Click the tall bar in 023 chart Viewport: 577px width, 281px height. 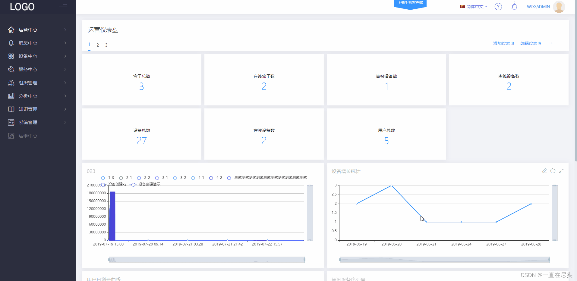(112, 216)
